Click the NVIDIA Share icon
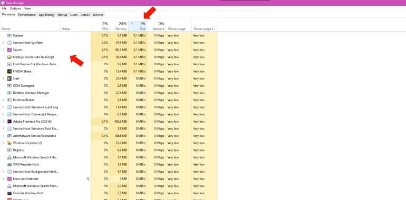Image resolution: width=406 pixels, height=200 pixels. [x=9, y=72]
